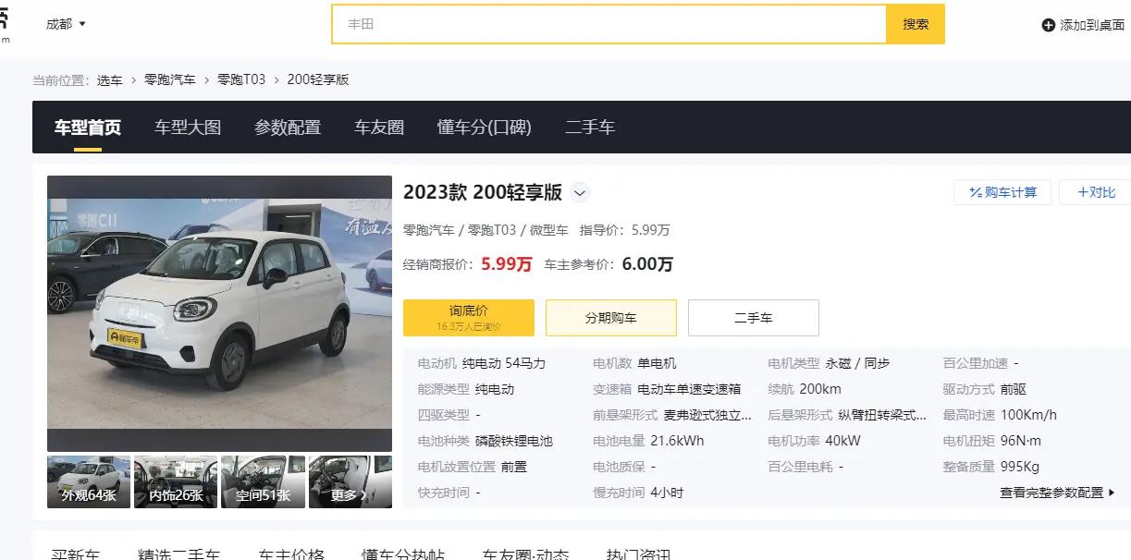Click the 购车计算 calculator icon

click(x=976, y=192)
